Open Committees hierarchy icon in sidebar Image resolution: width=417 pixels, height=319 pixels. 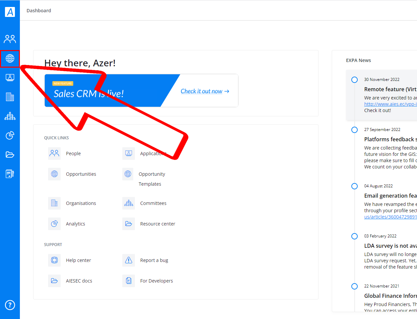(10, 116)
